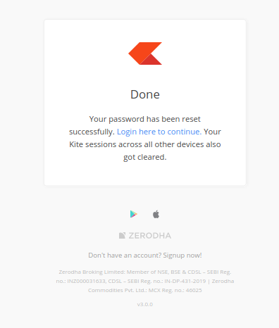The image size is (279, 328).
Task: Click the word "Your" after the login link
Action: pos(212,132)
